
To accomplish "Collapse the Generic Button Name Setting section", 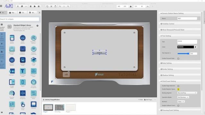I will coord(180,13).
